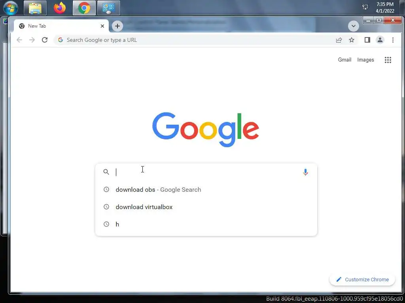This screenshot has width=405, height=303.
Task: Close the New Tab tab
Action: [102, 26]
